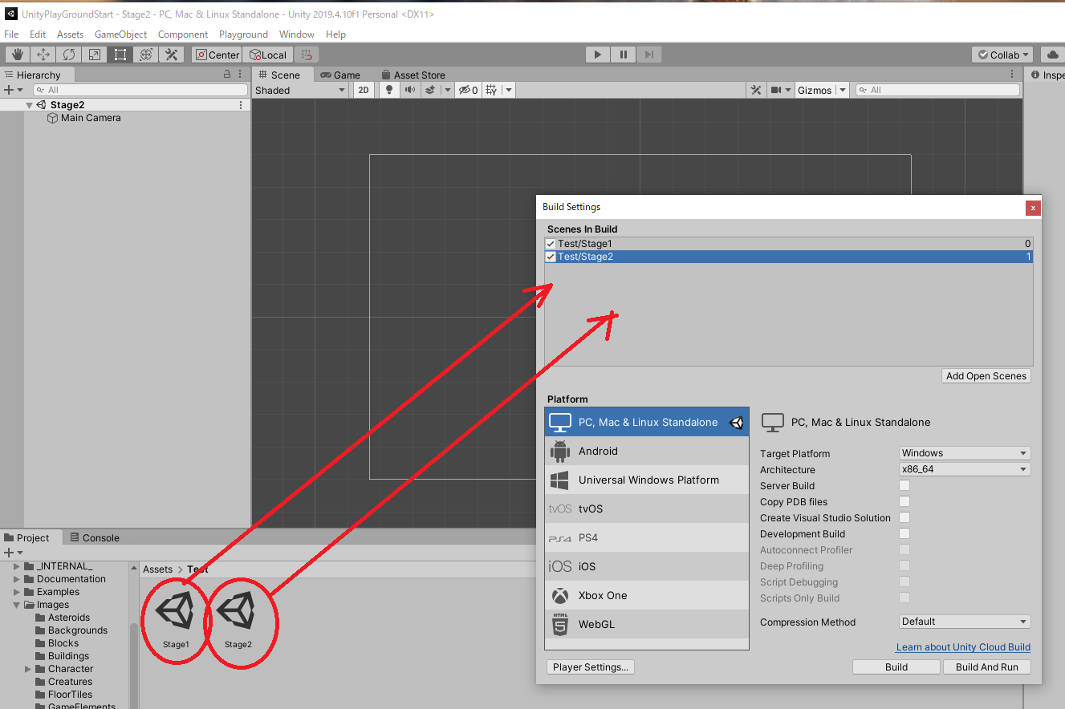
Task: Click the Build button
Action: click(x=896, y=667)
